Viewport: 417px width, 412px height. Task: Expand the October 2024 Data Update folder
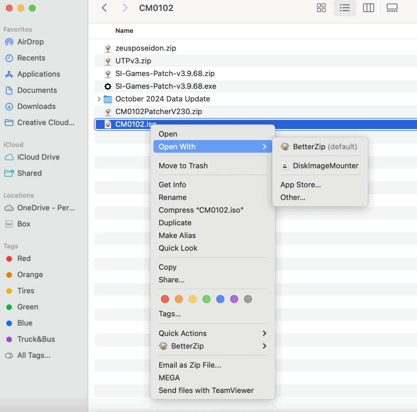click(99, 99)
